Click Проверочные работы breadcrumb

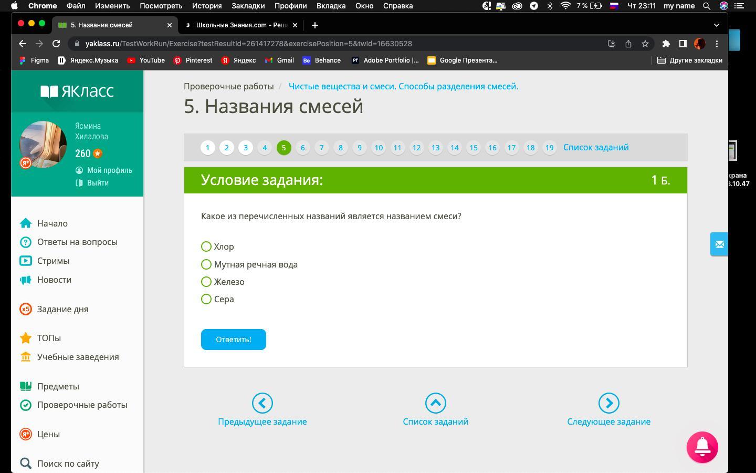229,86
